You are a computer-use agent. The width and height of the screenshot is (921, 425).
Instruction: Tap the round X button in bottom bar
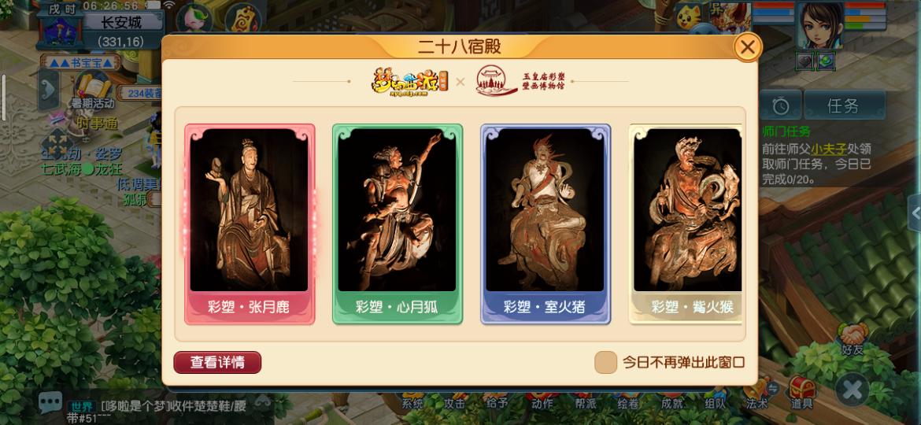(853, 390)
